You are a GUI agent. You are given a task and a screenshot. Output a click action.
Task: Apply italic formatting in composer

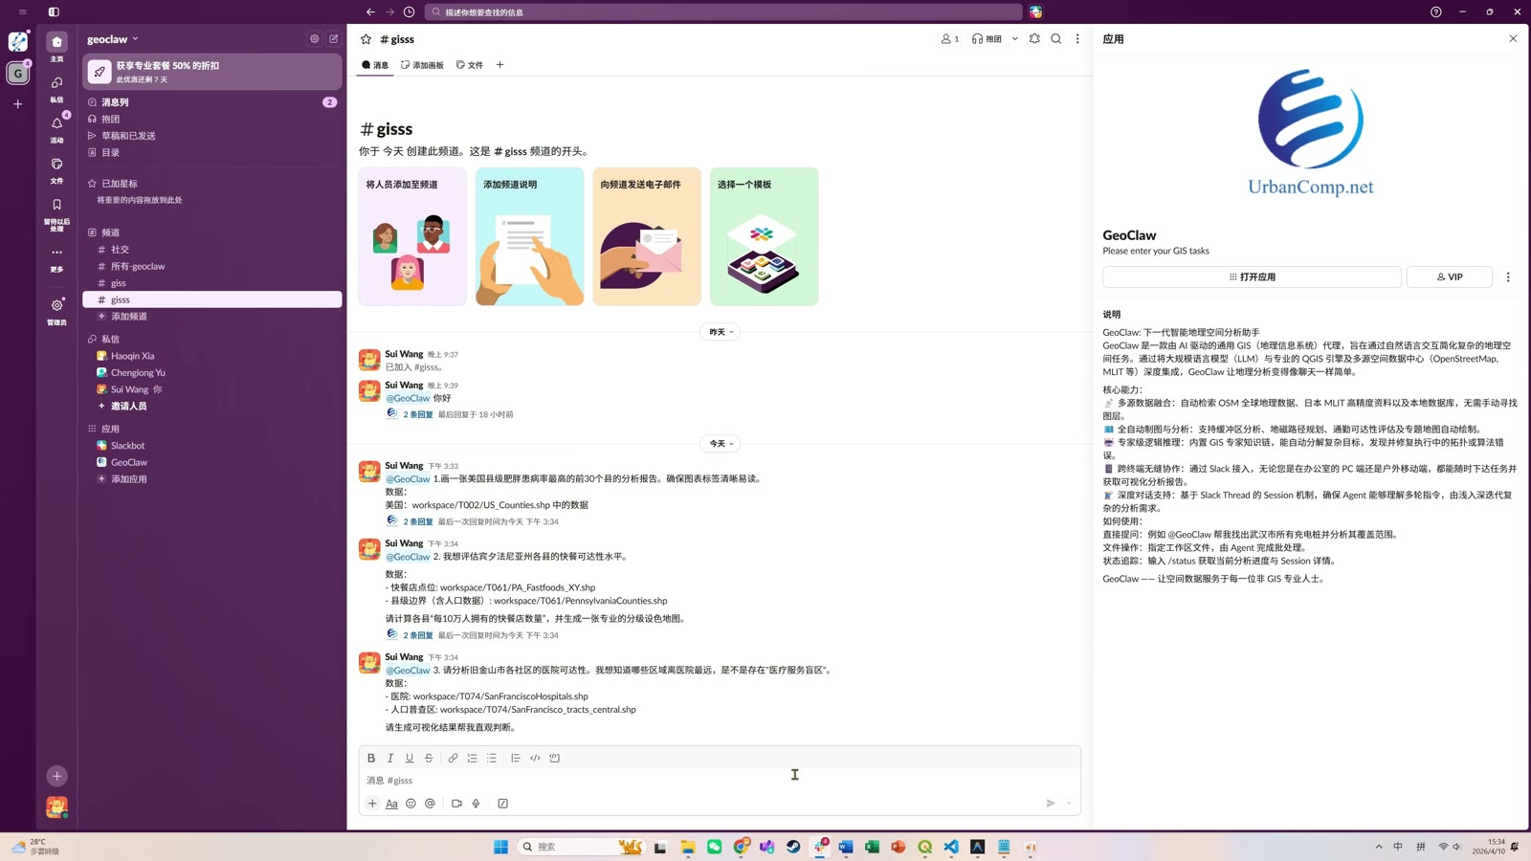[x=390, y=758]
